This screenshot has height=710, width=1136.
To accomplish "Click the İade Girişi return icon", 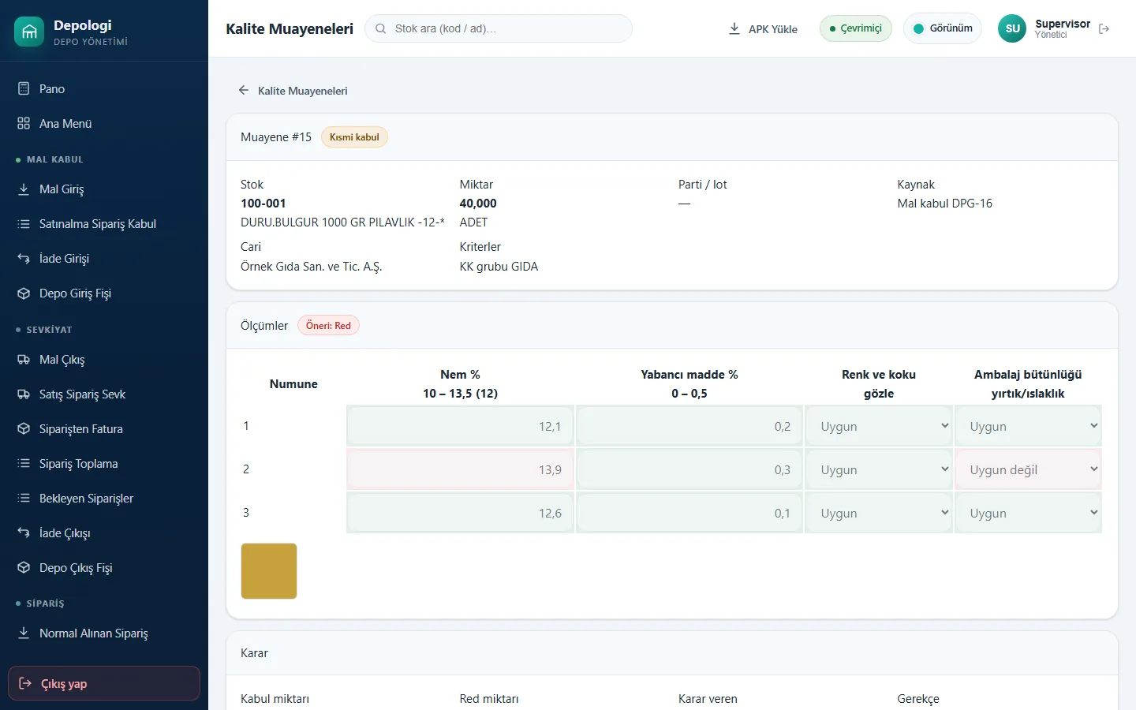I will 24,258.
